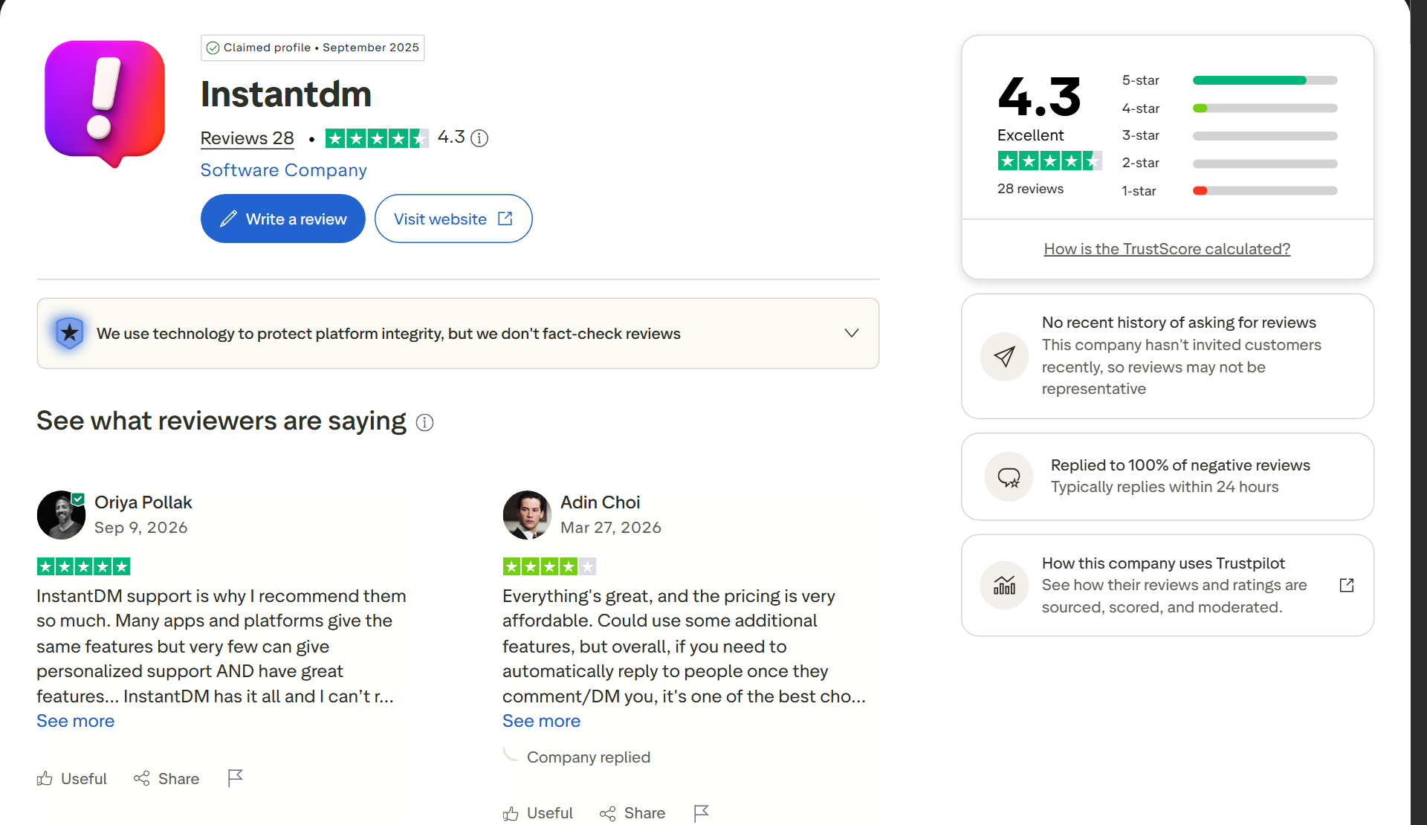Click Adin Choi's profile picture
Viewport: 1427px width, 825px height.
coord(527,514)
